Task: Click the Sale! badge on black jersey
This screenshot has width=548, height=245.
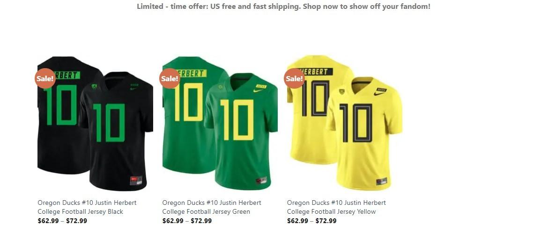Action: click(x=45, y=78)
